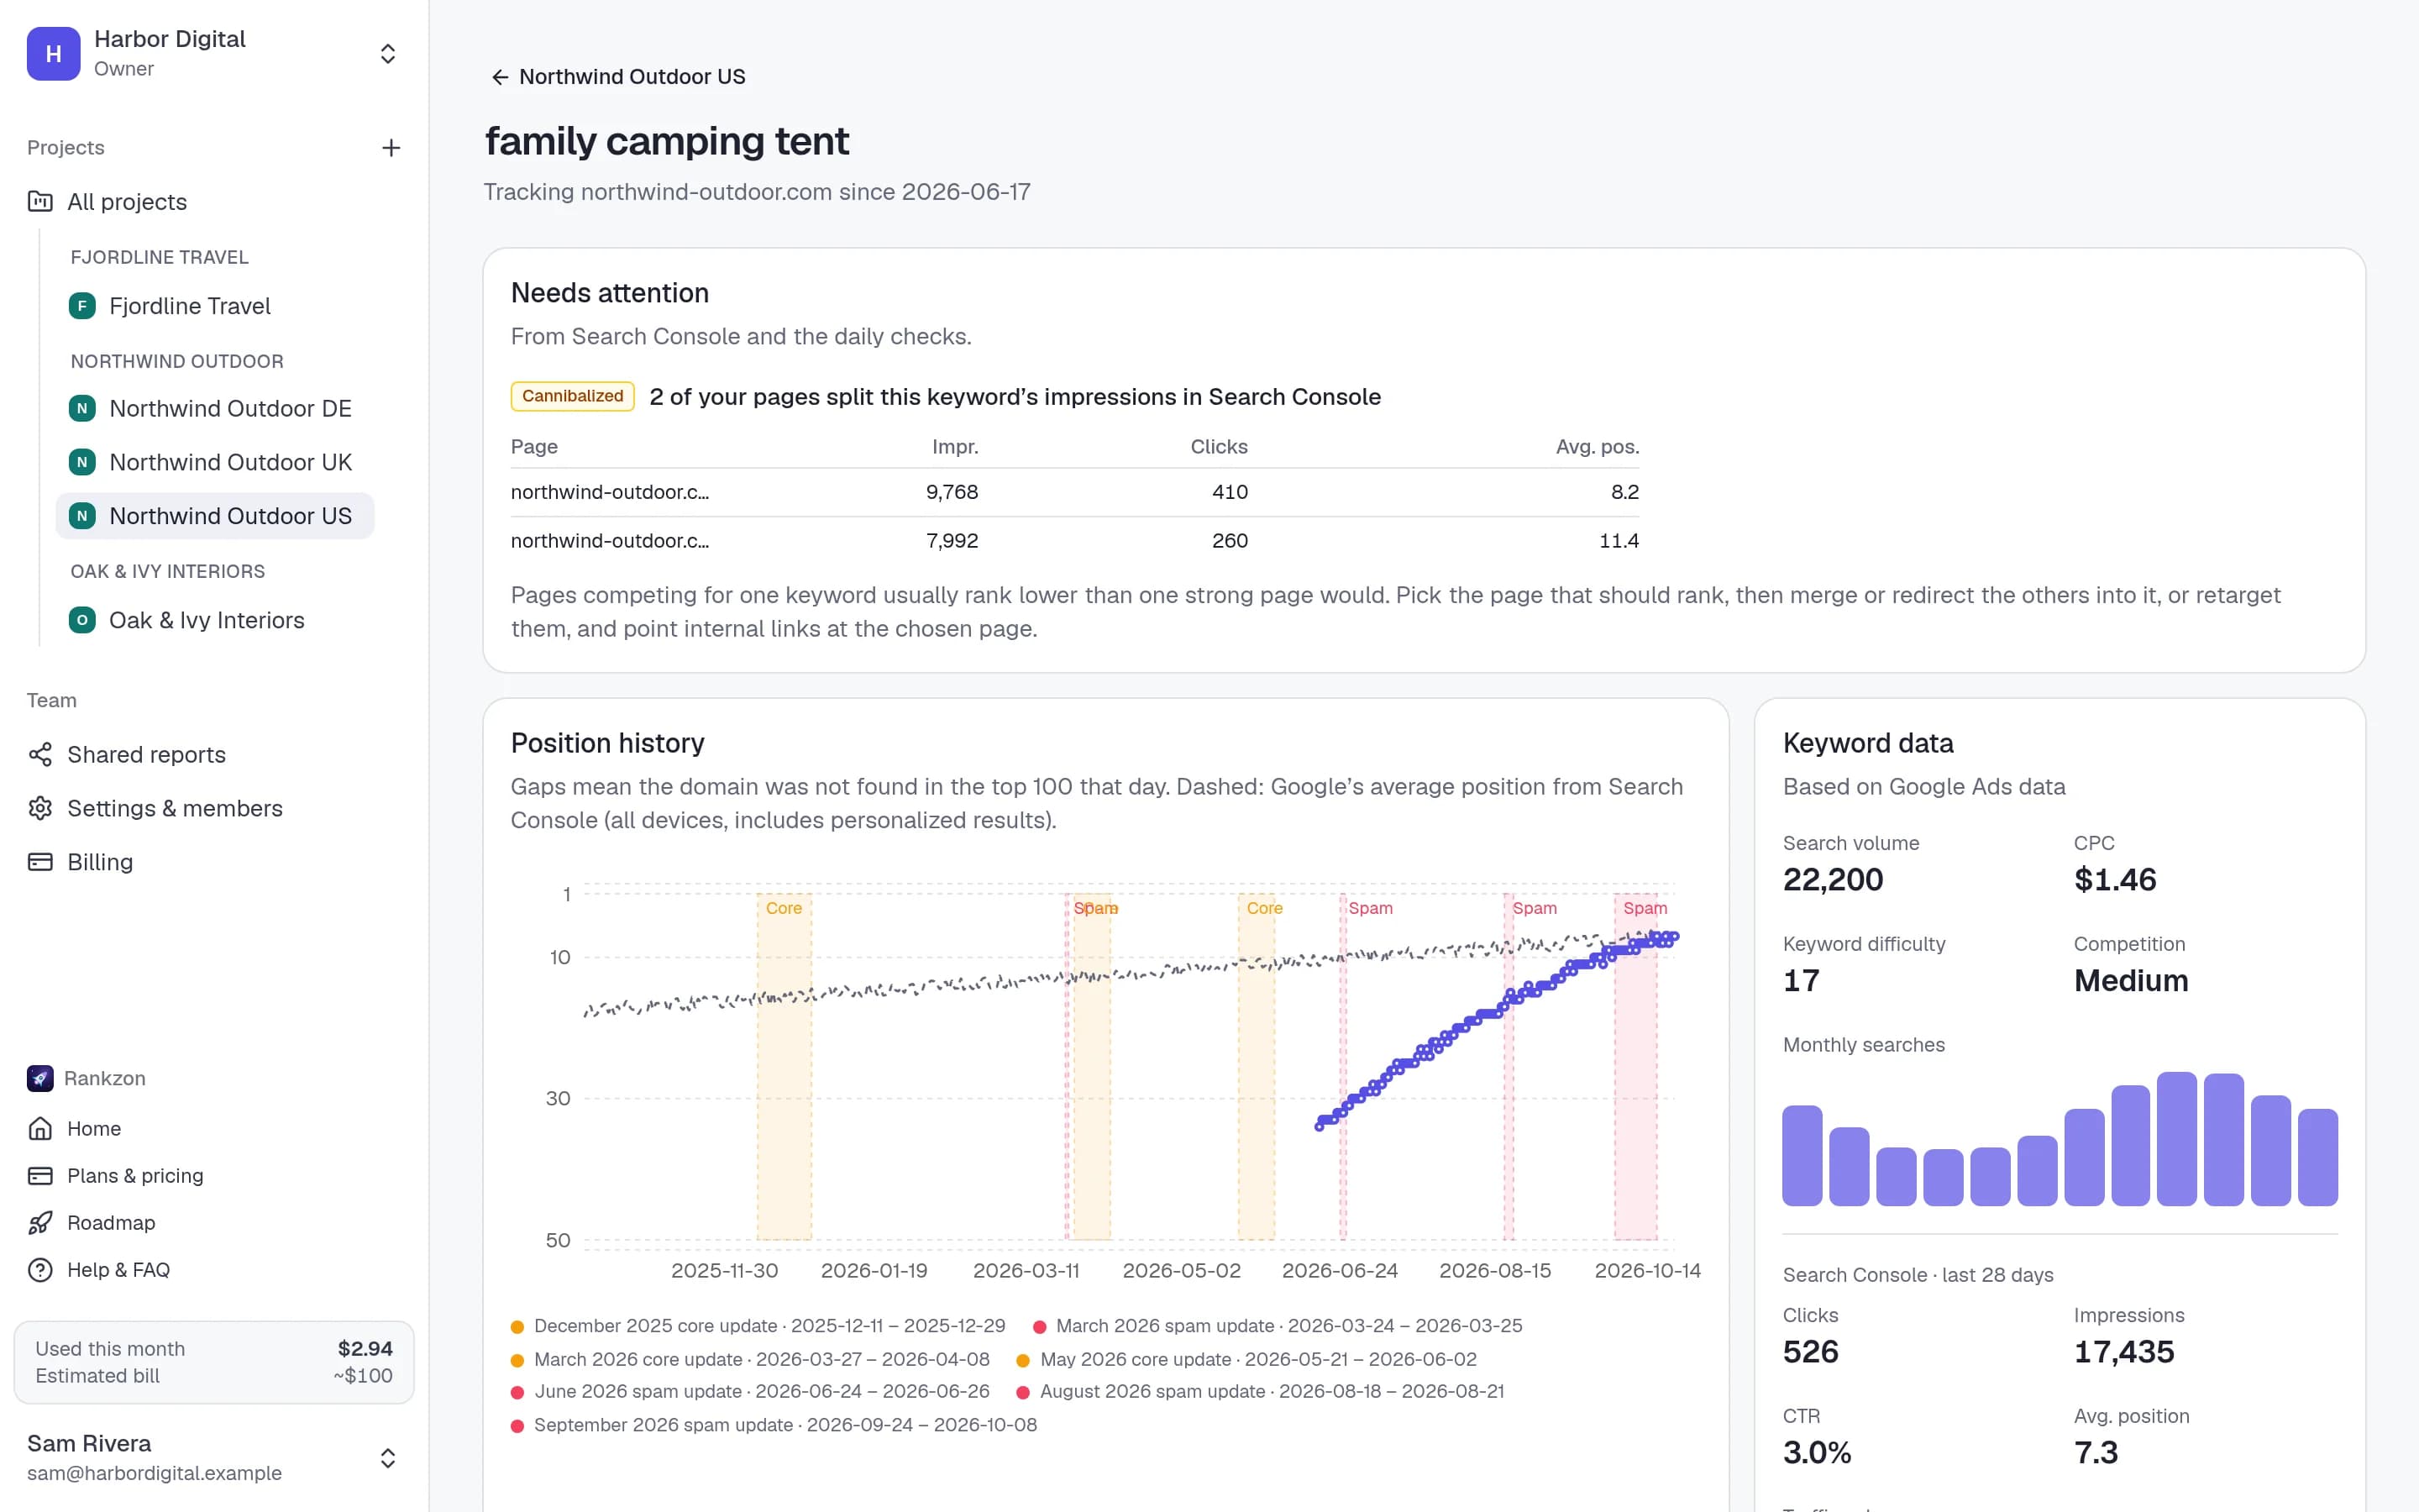Add a new project with plus icon

coord(391,148)
